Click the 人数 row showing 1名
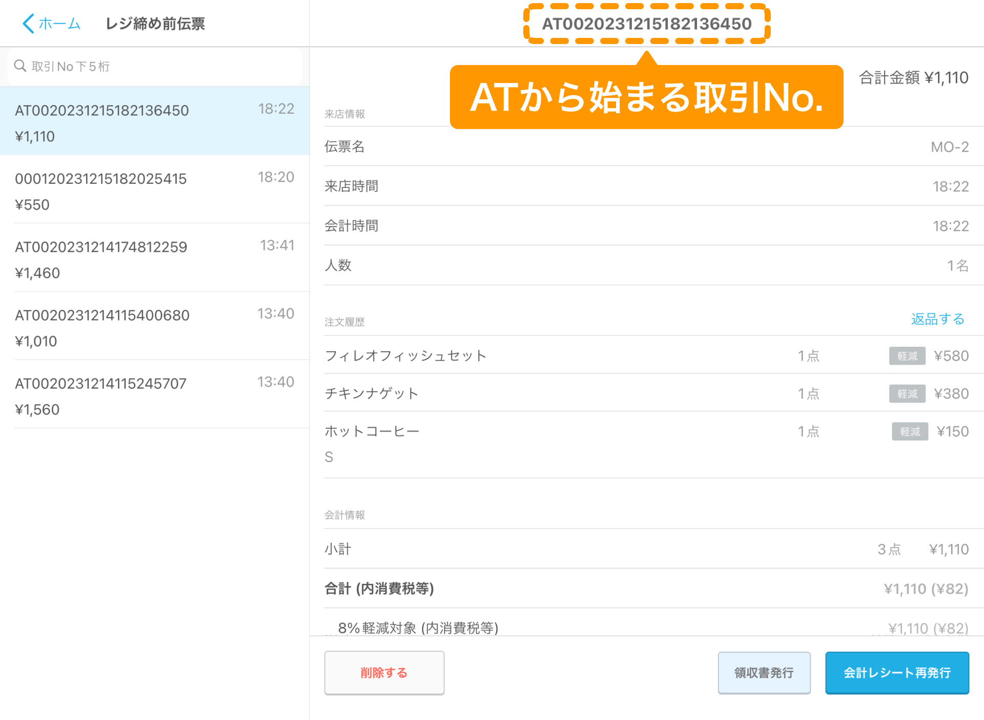 coord(646,265)
